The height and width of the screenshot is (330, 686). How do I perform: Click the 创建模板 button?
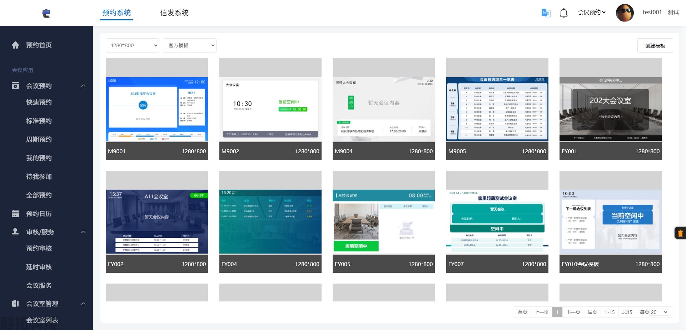[655, 45]
